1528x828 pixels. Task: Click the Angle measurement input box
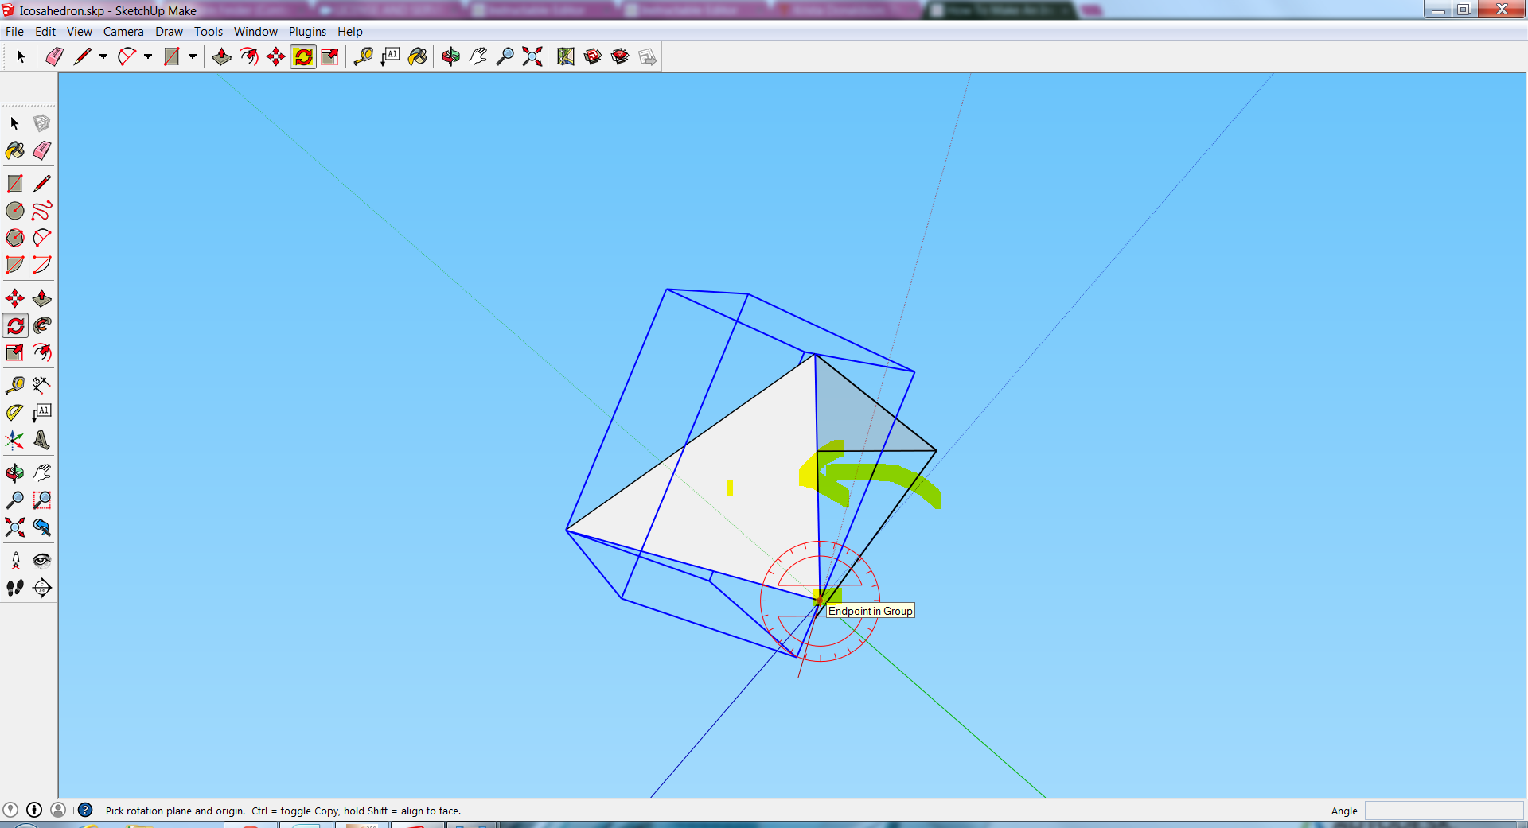pos(1444,811)
